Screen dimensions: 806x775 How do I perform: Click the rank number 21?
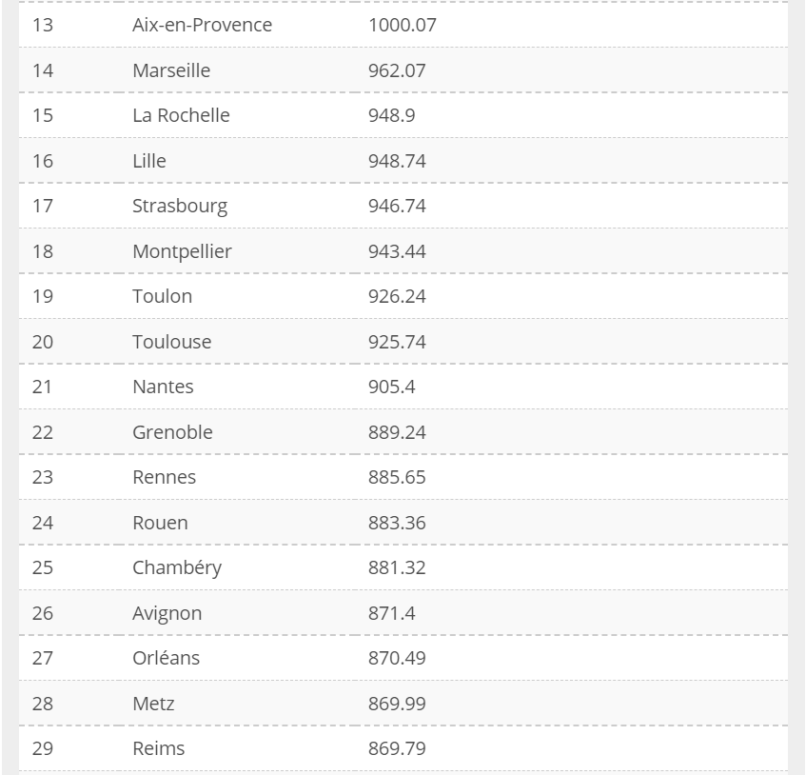click(43, 387)
